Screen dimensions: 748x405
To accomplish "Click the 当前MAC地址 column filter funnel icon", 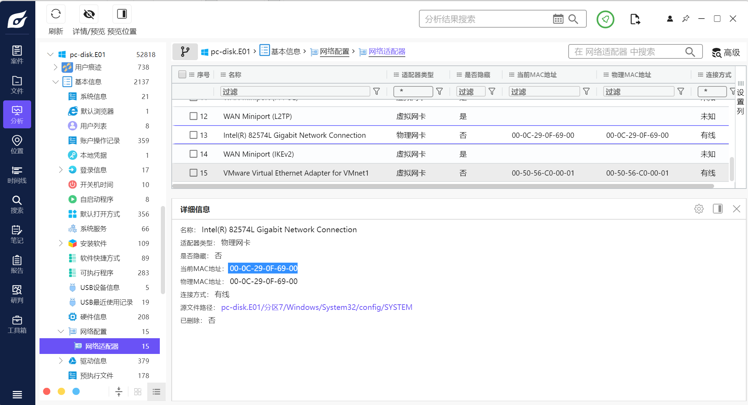I will tap(586, 92).
